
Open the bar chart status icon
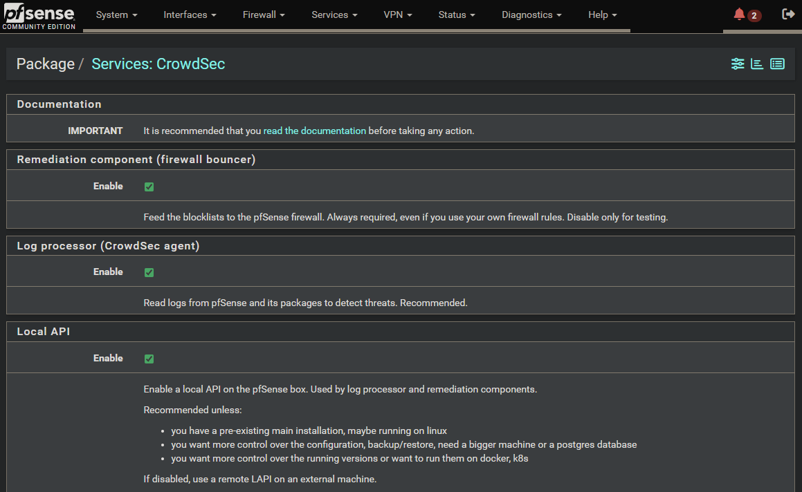pyautogui.click(x=757, y=64)
